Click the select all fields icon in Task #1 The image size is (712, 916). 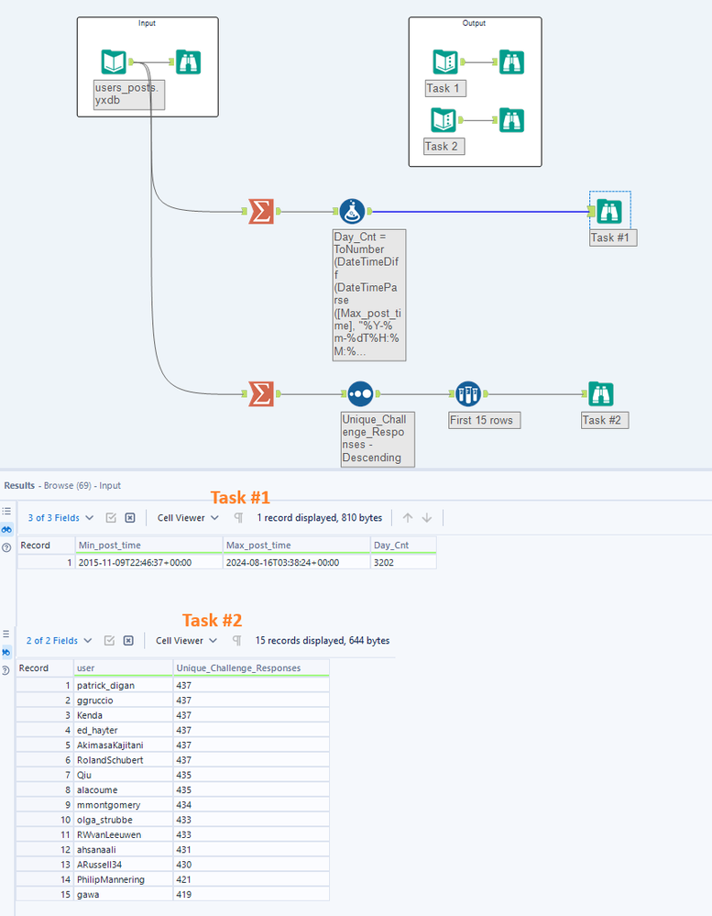pos(111,517)
